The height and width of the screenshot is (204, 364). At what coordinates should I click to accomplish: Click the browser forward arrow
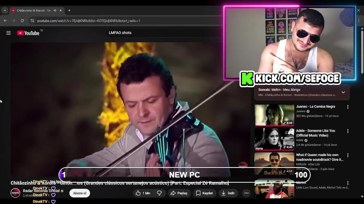click(x=14, y=21)
